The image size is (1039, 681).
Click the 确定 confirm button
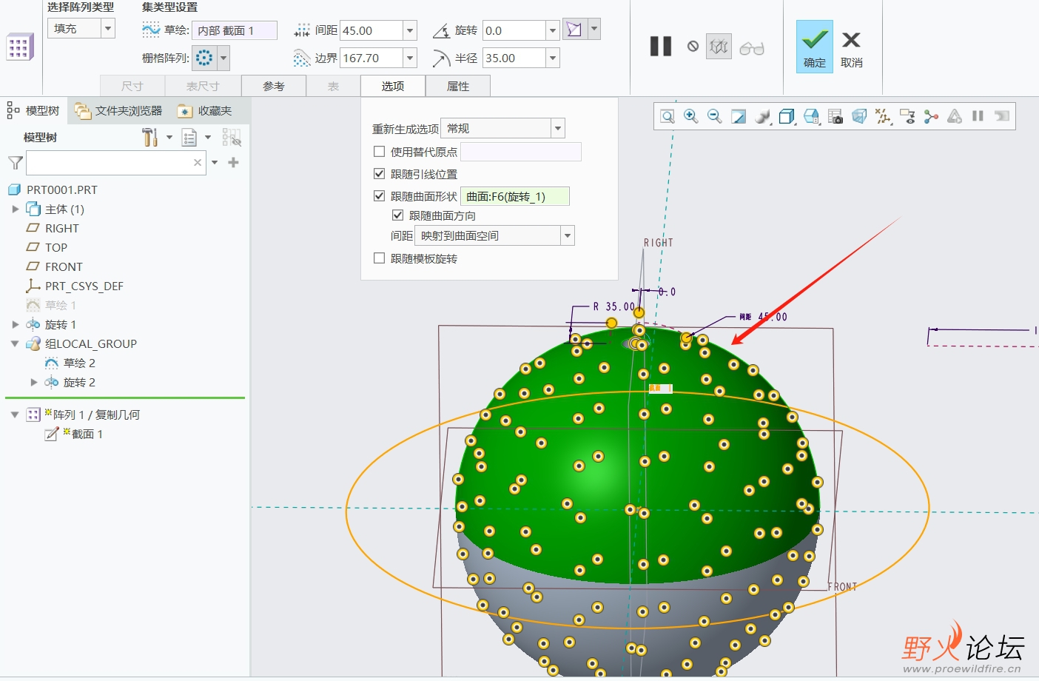click(x=814, y=47)
